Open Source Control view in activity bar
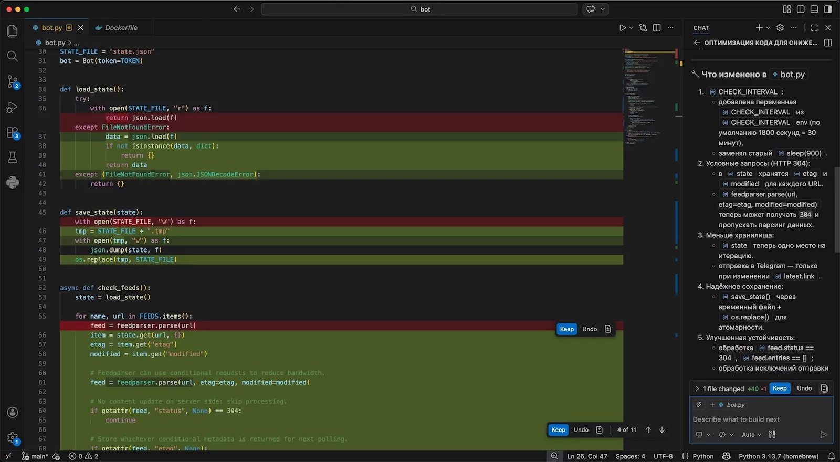The width and height of the screenshot is (840, 462). (13, 81)
